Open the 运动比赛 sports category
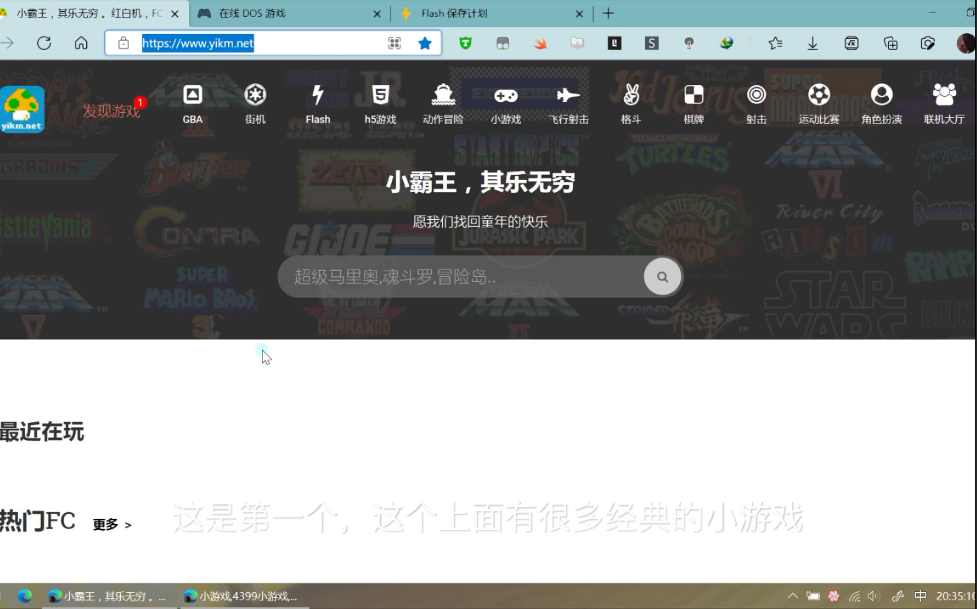 coord(819,104)
